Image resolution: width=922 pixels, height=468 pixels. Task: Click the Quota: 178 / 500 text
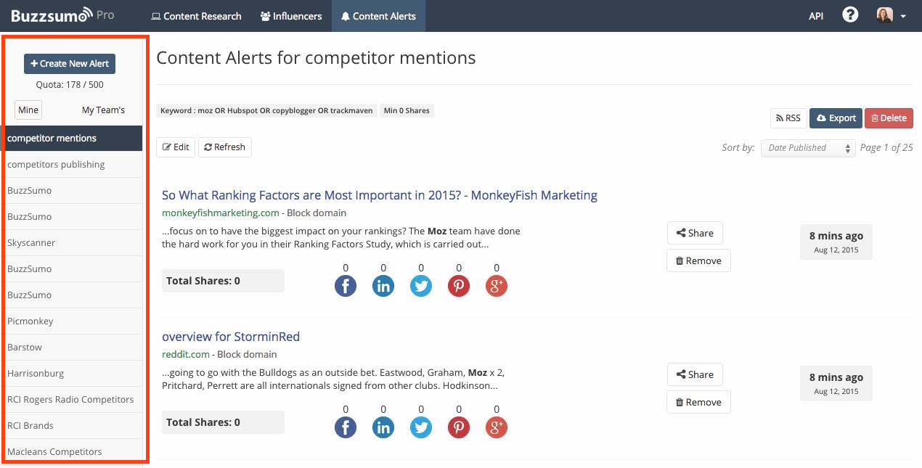[70, 84]
